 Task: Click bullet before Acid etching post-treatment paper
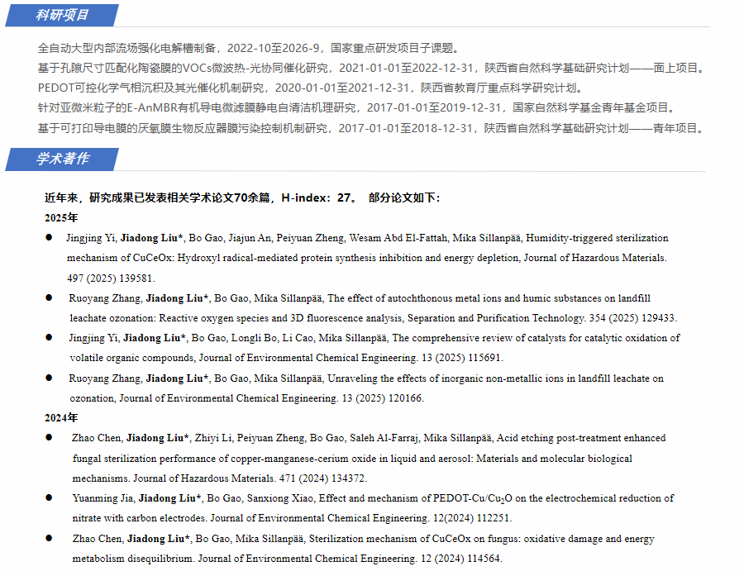click(x=49, y=438)
